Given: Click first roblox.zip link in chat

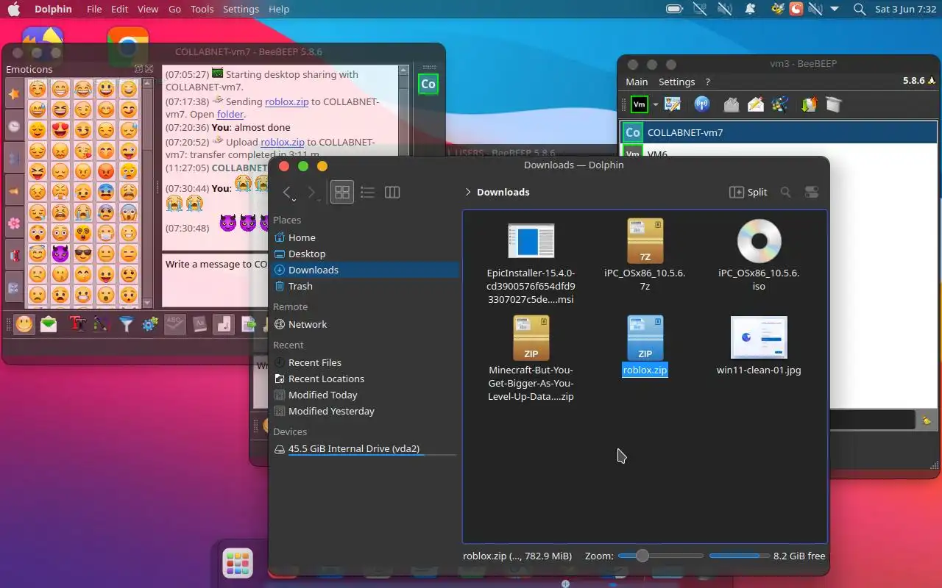Looking at the screenshot, I should click(x=286, y=101).
